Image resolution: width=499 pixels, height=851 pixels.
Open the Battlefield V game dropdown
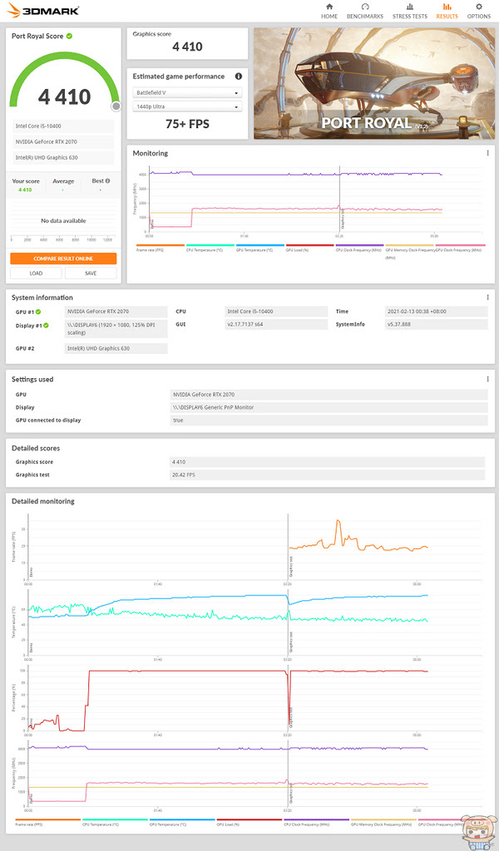point(187,93)
